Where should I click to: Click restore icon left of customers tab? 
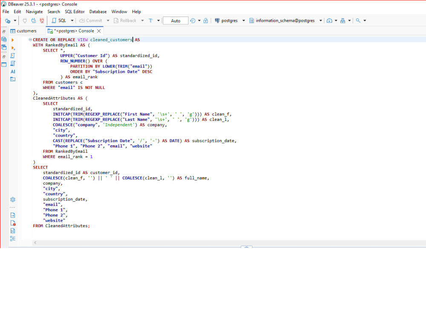point(4,31)
